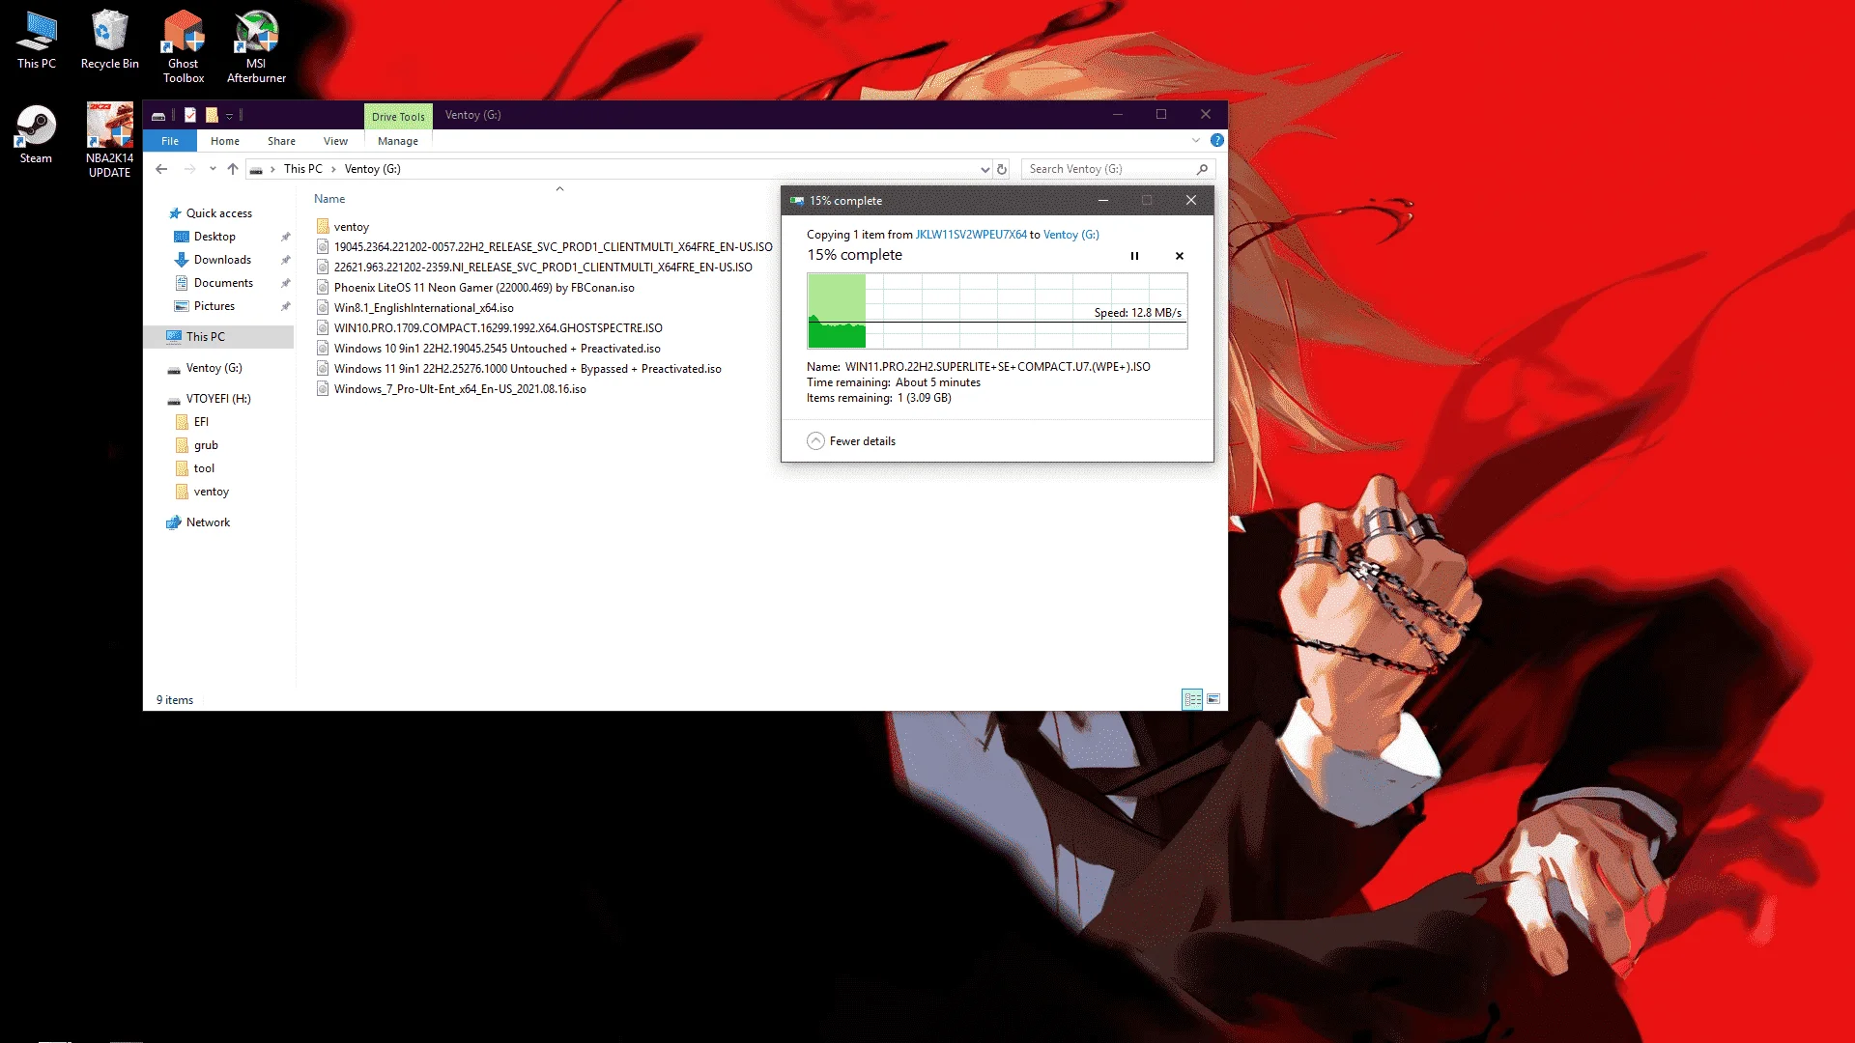The width and height of the screenshot is (1855, 1043).
Task: Launch MSI Afterburner desktop shortcut
Action: coord(256,46)
